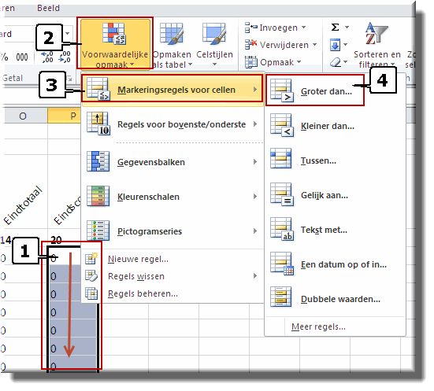
Task: Choose the Kleiner dan rule icon
Action: pyautogui.click(x=282, y=125)
